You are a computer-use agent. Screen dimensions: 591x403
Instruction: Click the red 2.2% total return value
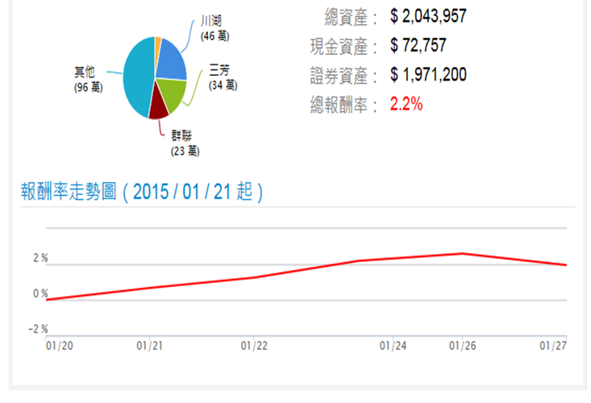[406, 104]
